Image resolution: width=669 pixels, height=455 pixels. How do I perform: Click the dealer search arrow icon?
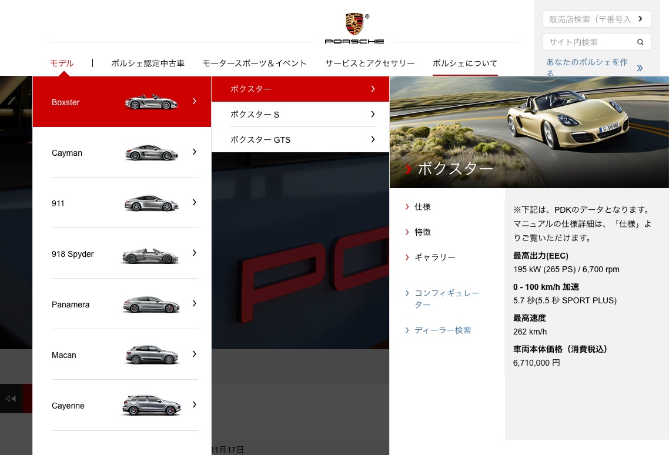tap(640, 19)
